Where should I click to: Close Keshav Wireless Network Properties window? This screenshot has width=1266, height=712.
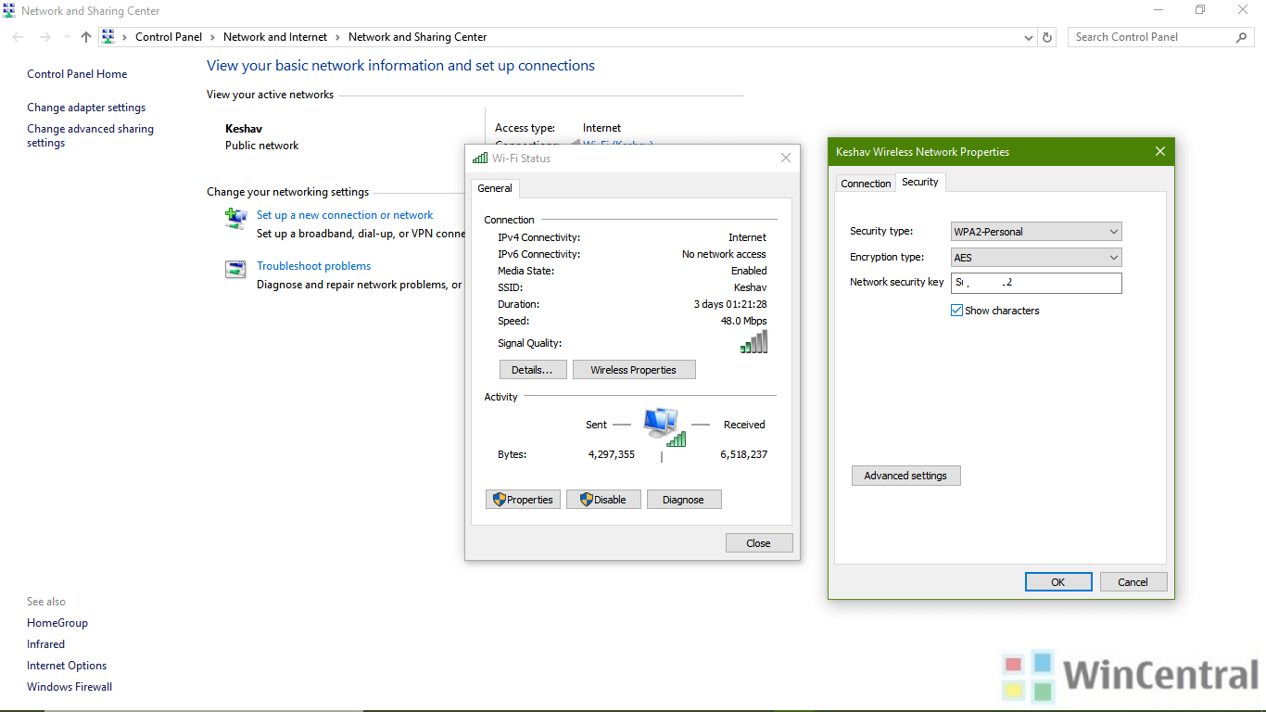[1160, 151]
